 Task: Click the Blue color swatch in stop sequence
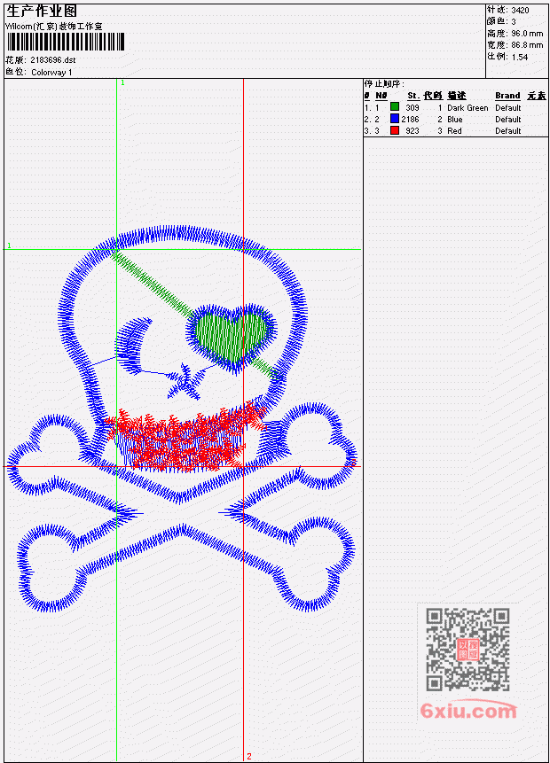point(395,119)
